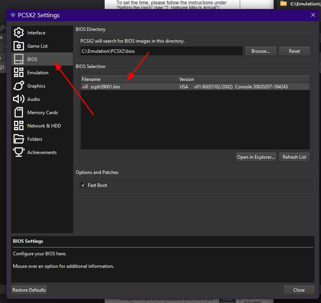This screenshot has width=321, height=303.
Task: Click the Close button at bottom
Action: (x=299, y=290)
